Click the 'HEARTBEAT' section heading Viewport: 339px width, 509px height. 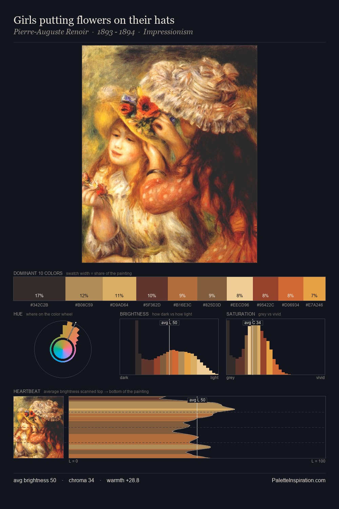pyautogui.click(x=27, y=391)
